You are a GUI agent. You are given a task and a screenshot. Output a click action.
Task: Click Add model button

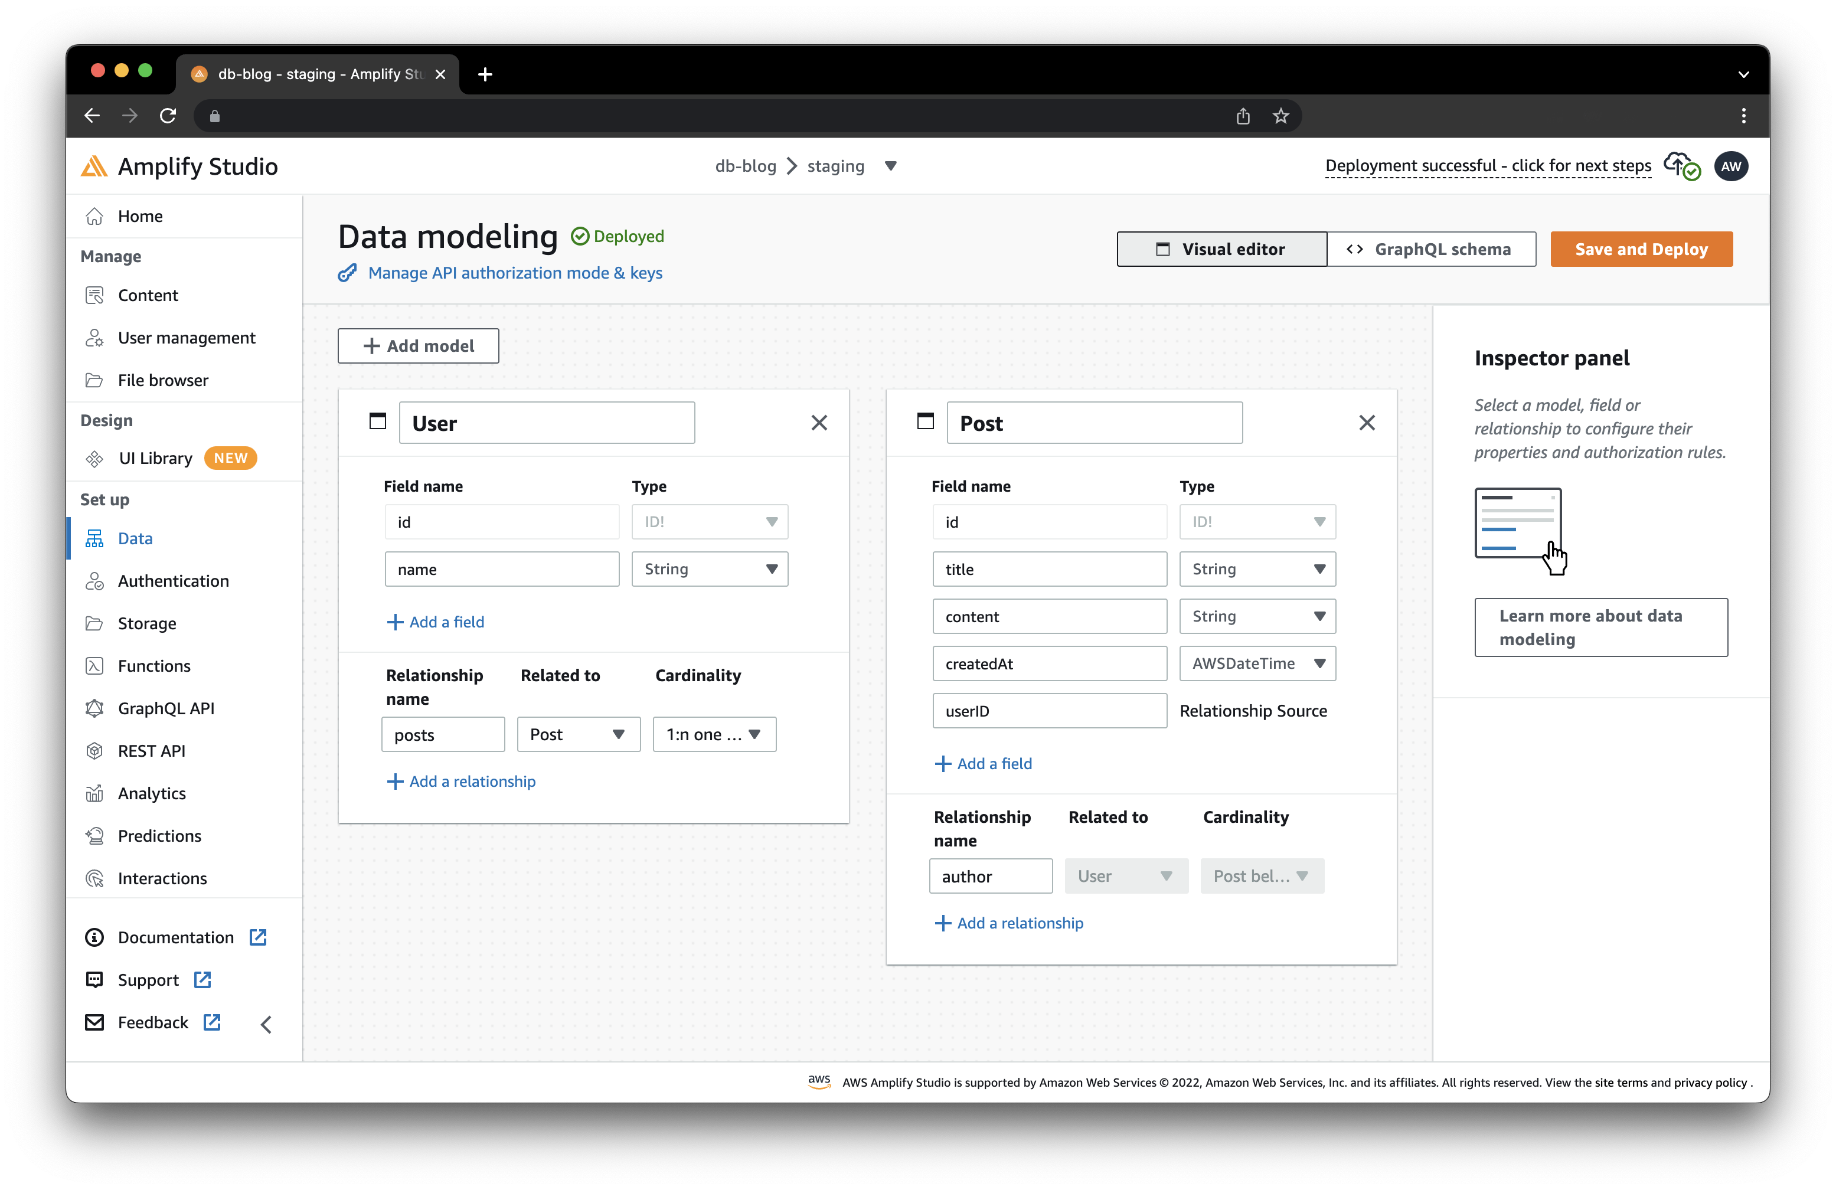[419, 345]
